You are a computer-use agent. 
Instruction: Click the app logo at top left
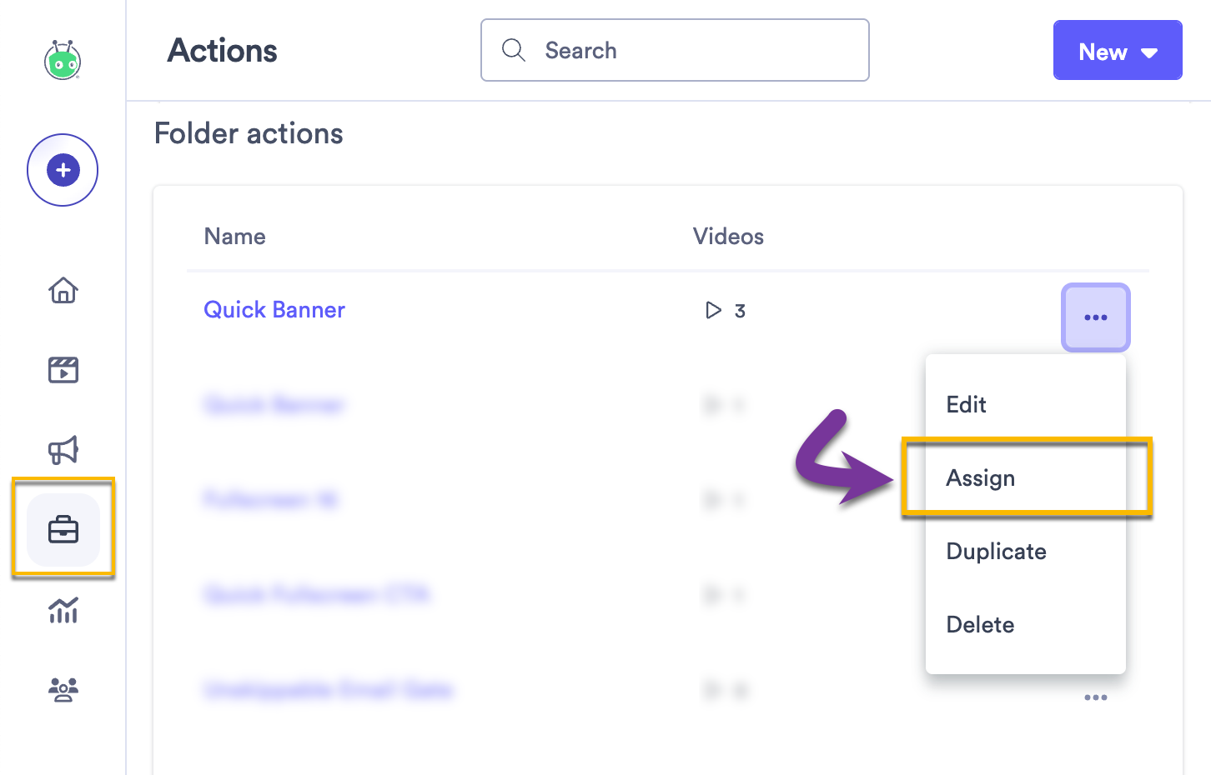(63, 61)
